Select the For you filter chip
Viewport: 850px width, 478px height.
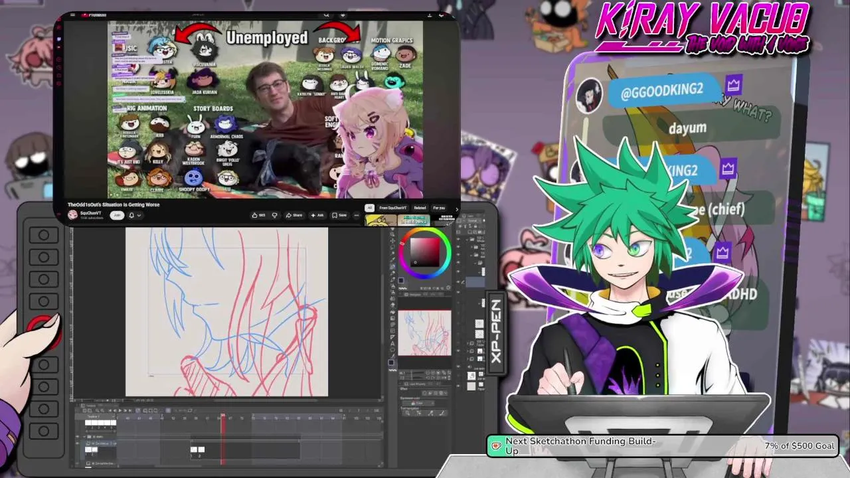coord(438,208)
